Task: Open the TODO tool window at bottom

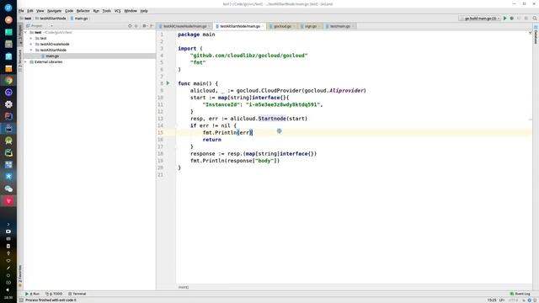Action: [x=54, y=294]
